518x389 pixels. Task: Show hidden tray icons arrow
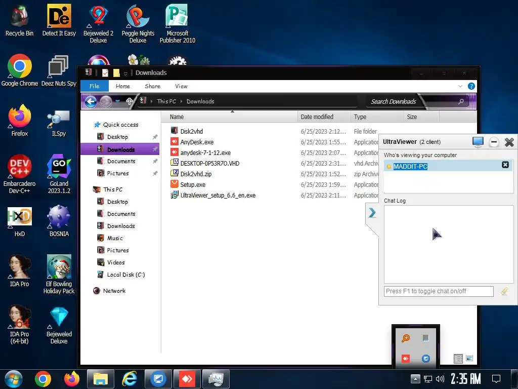(415, 379)
